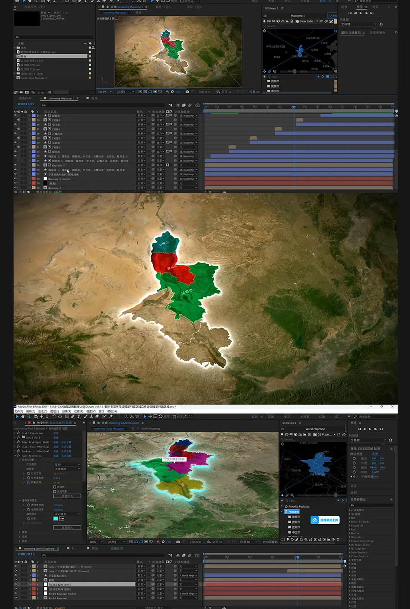Screen dimensions: 410x609
Task: Select the Hand tool in lower window toolbar
Action: (23, 416)
